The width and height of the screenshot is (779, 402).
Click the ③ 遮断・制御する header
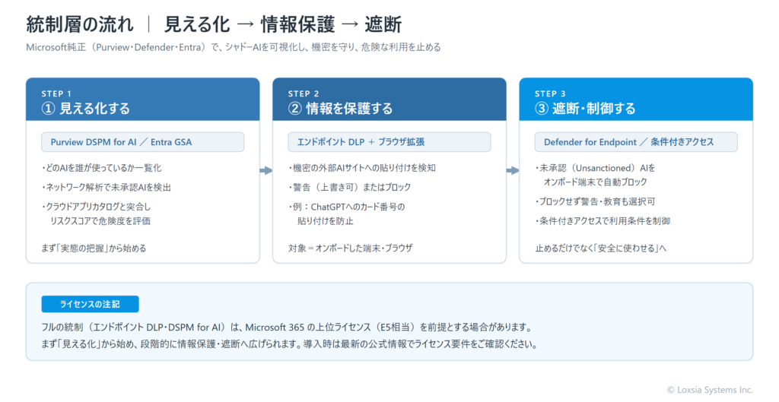point(585,109)
